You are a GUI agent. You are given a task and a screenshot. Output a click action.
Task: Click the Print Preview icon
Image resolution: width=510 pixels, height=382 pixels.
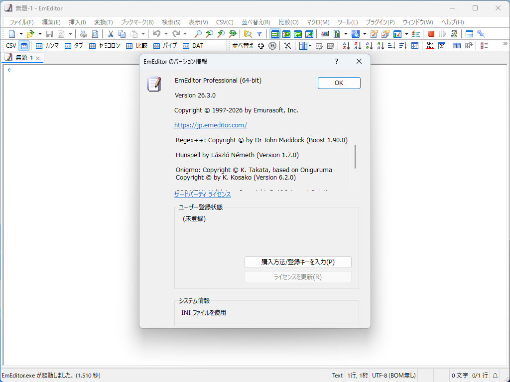[95, 34]
